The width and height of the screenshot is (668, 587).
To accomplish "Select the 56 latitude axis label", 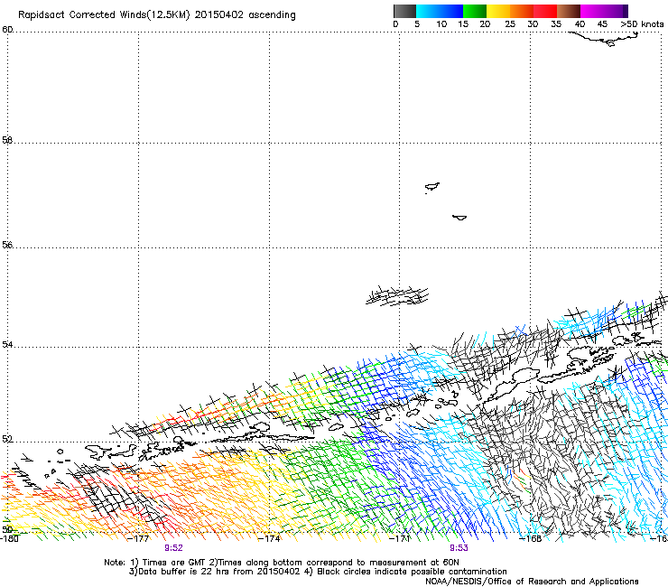I will pyautogui.click(x=7, y=245).
